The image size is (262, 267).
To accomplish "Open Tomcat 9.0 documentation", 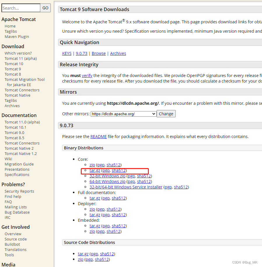I will 14,133.
